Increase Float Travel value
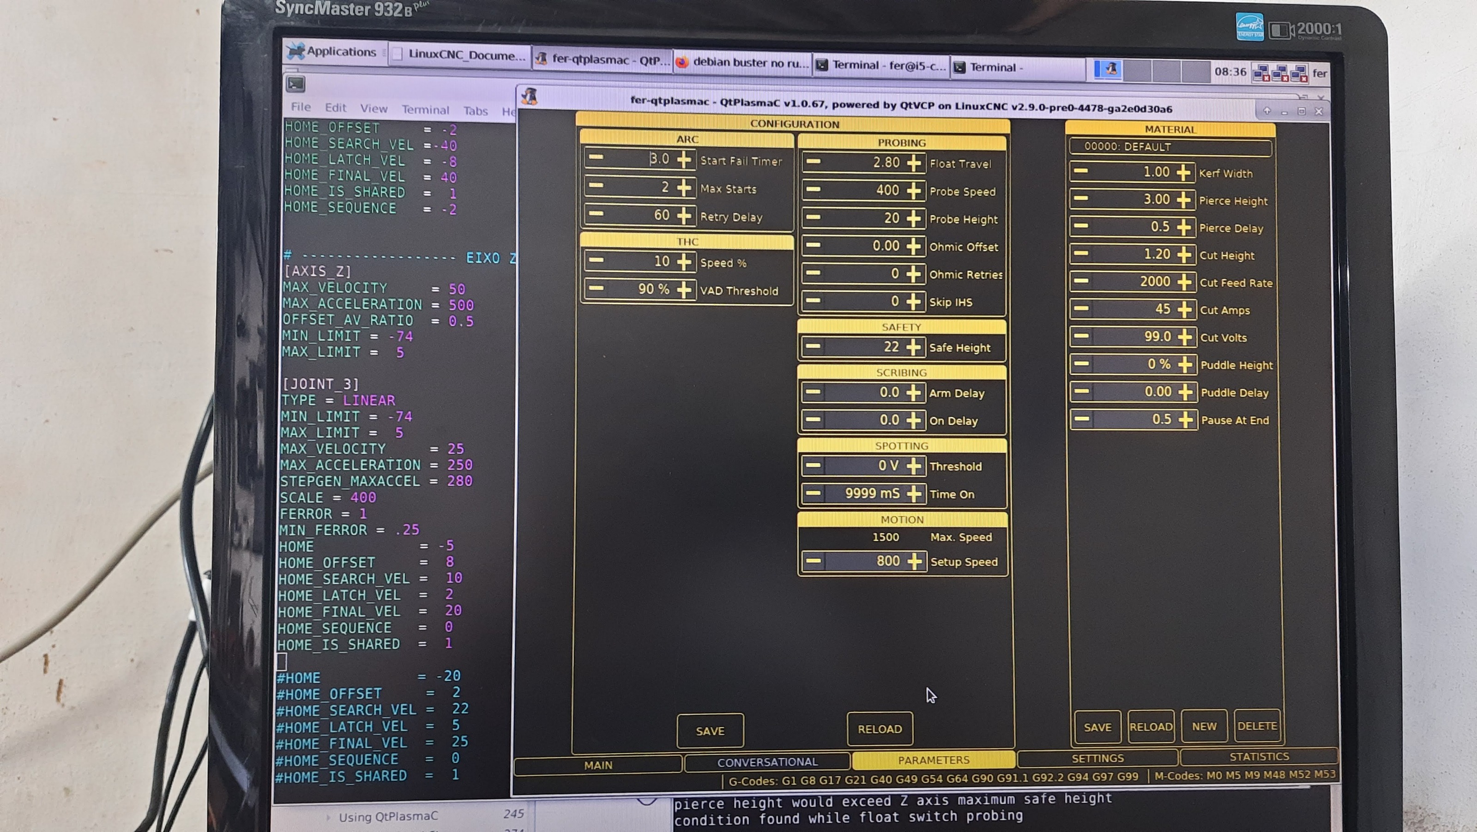 (x=914, y=163)
